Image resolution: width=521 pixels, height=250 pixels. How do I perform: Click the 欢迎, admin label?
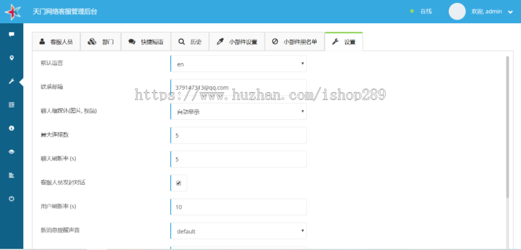coord(486,12)
